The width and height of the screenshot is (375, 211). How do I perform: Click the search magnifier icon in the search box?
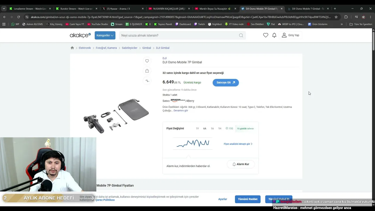[241, 35]
